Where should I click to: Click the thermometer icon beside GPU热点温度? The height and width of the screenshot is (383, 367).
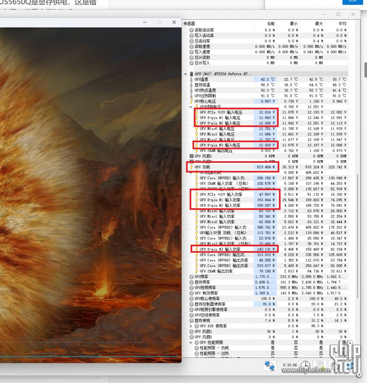[x=191, y=90]
